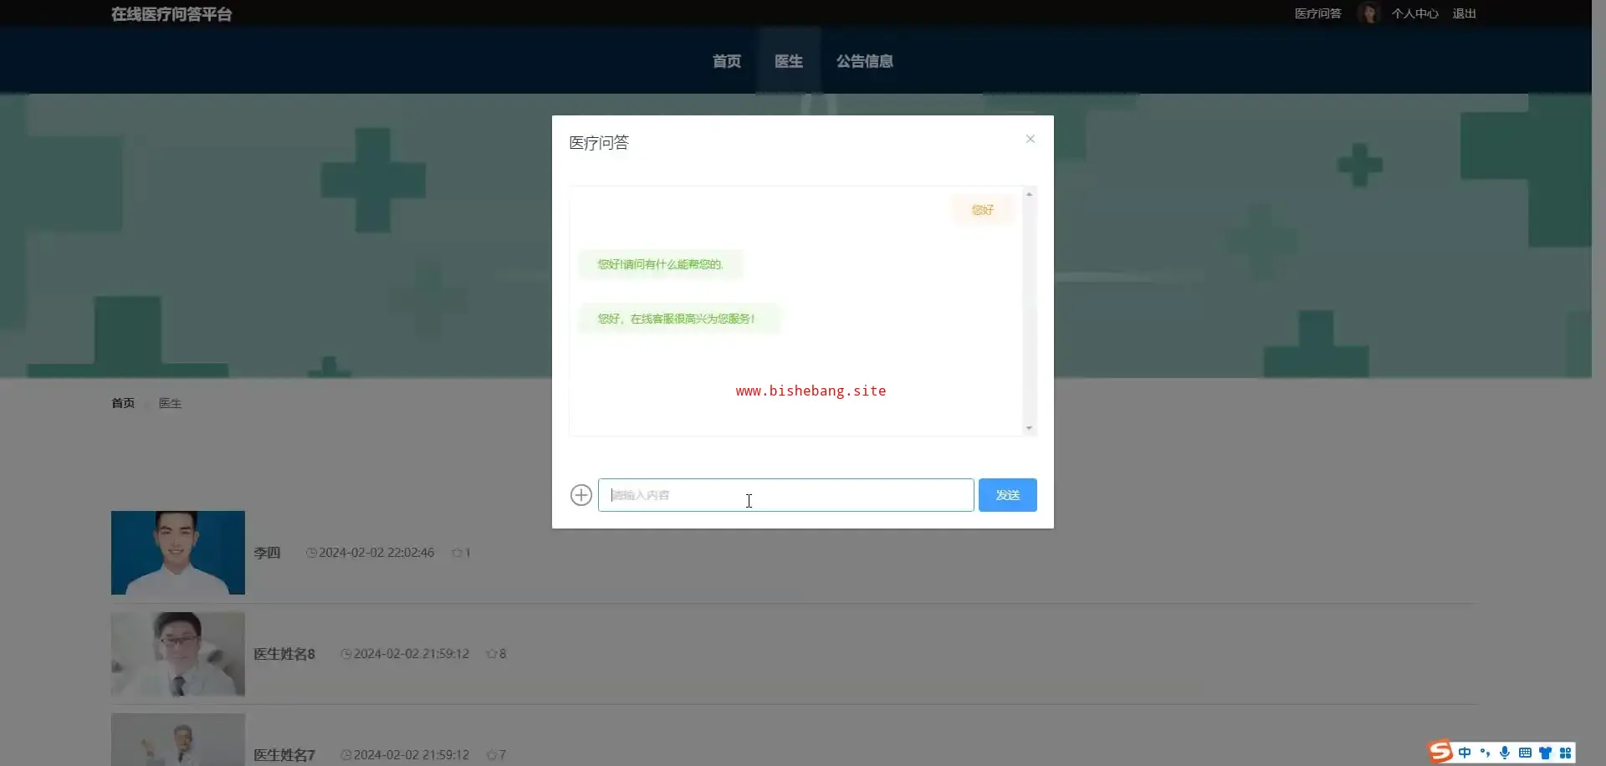This screenshot has width=1606, height=766.
Task: Click the 您好!请问有什么能帮您的 reply bubble
Action: pyautogui.click(x=660, y=264)
